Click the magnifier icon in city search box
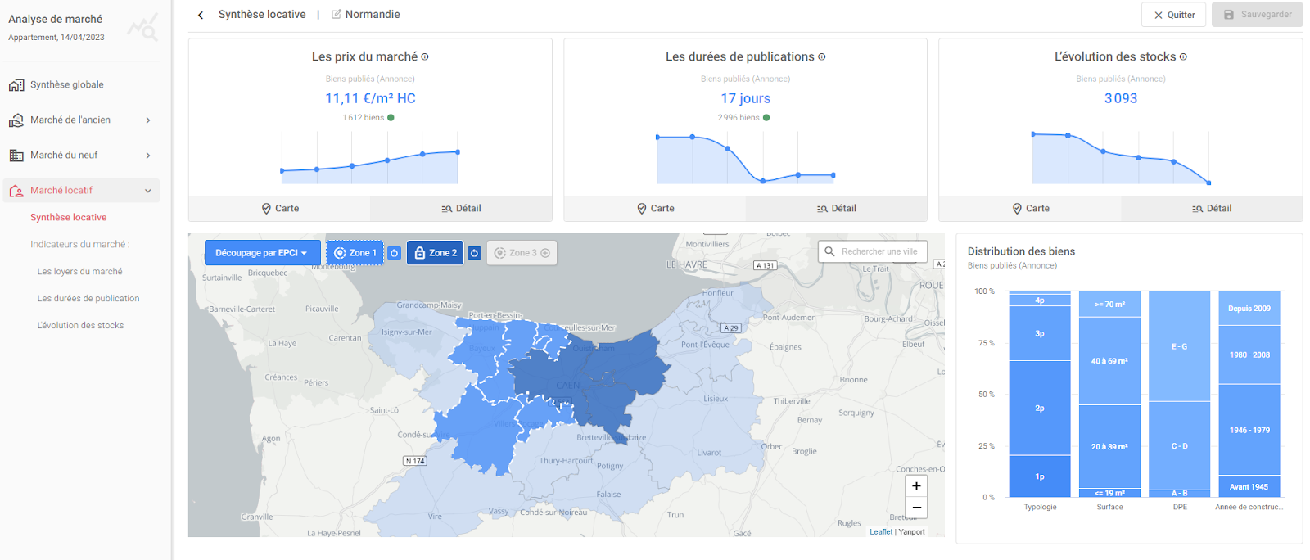 pos(829,251)
